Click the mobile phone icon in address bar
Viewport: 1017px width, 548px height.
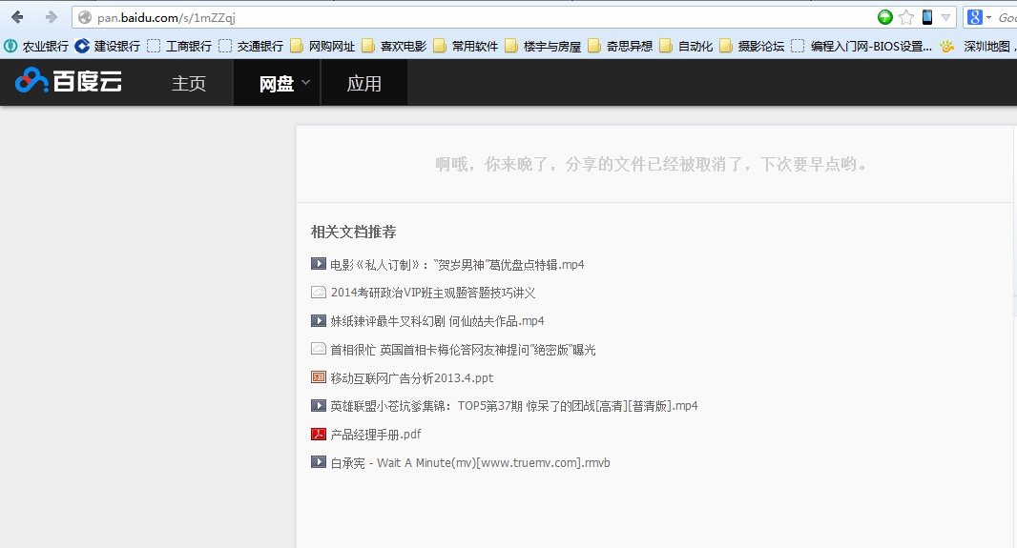click(x=926, y=17)
